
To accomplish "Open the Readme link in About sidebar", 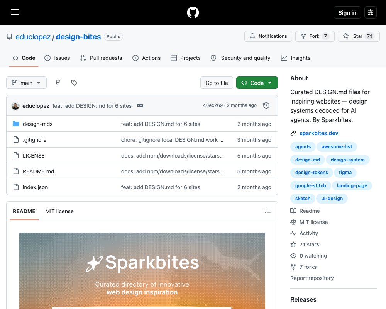I will pyautogui.click(x=305, y=211).
